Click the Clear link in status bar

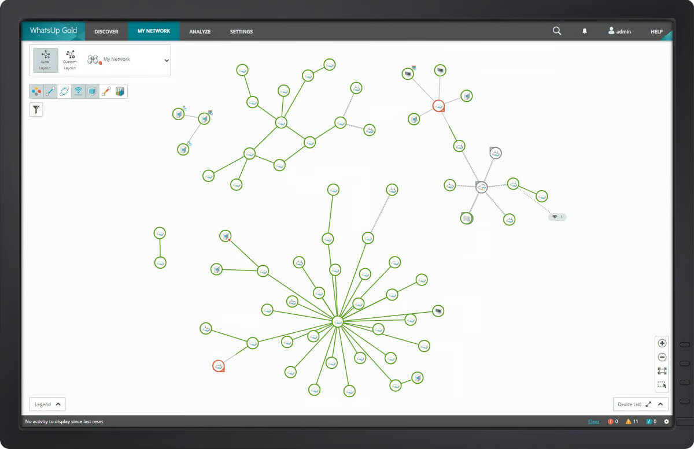(x=594, y=422)
